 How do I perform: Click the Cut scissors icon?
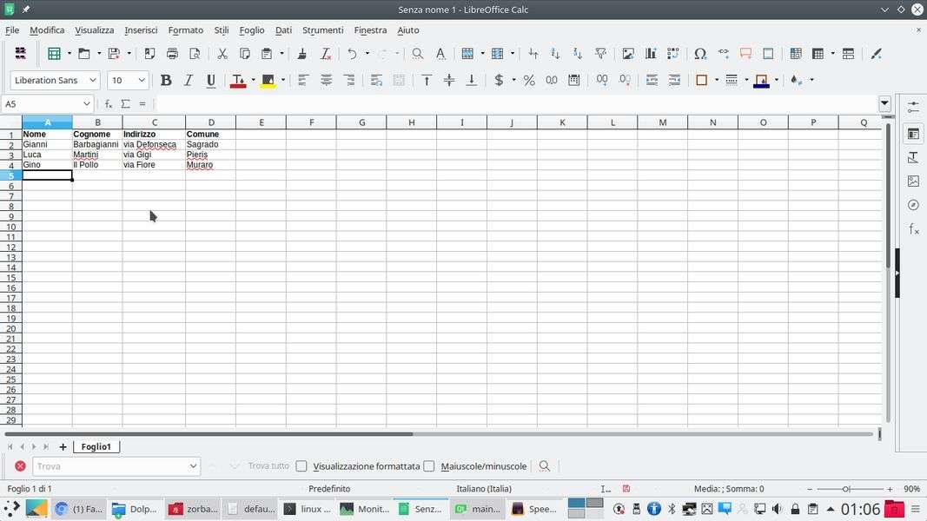point(222,54)
